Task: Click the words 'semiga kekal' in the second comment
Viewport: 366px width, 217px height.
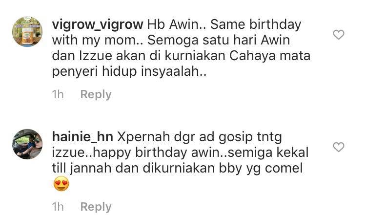Action: [x=268, y=153]
